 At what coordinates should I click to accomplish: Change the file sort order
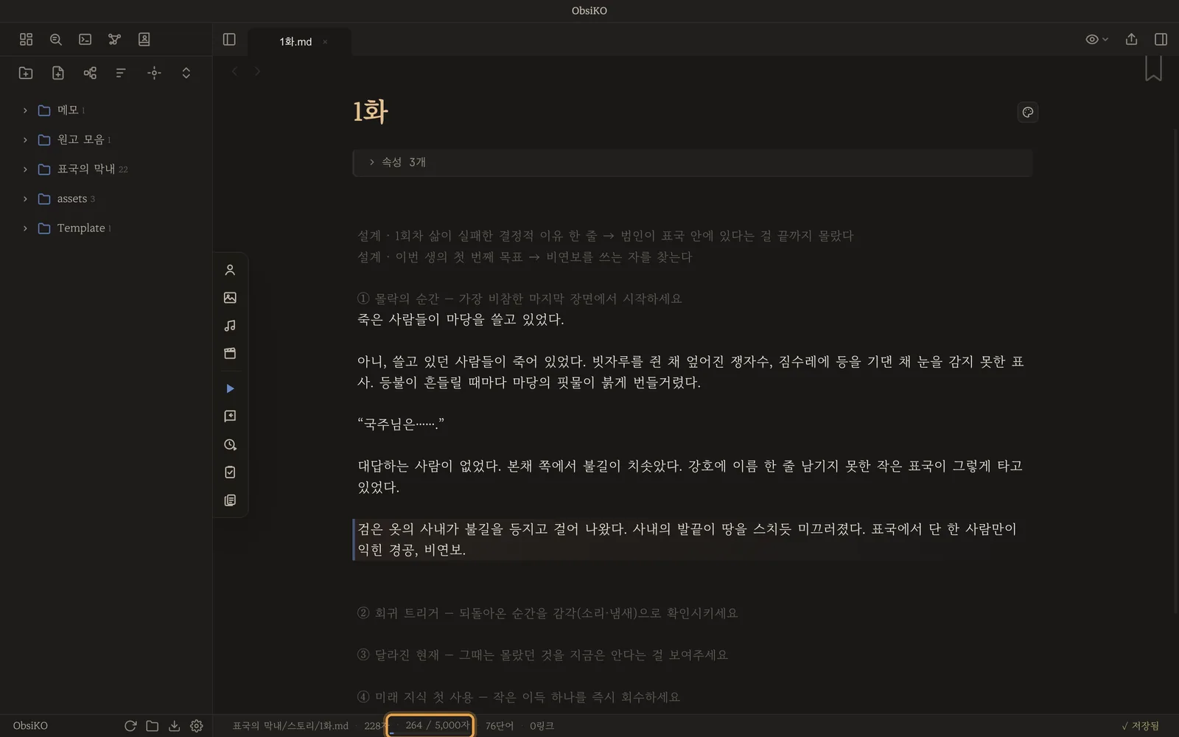tap(122, 73)
